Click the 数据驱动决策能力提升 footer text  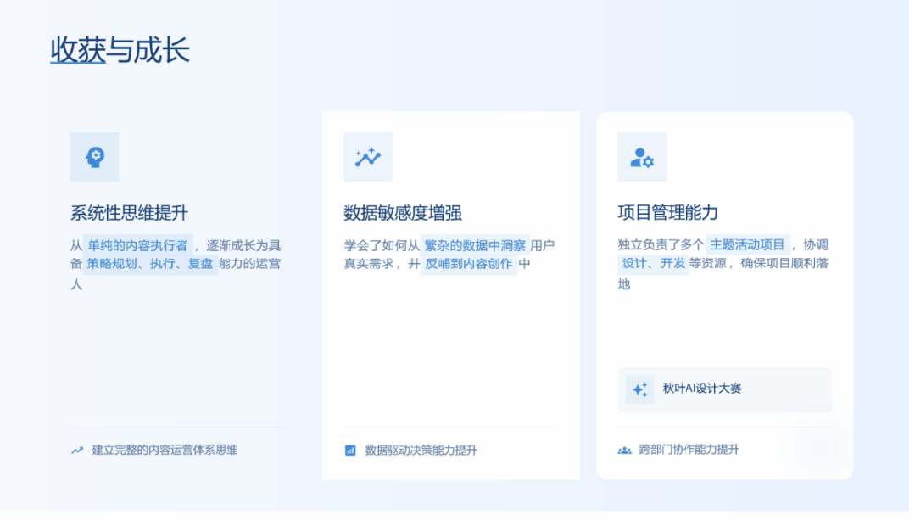click(421, 451)
